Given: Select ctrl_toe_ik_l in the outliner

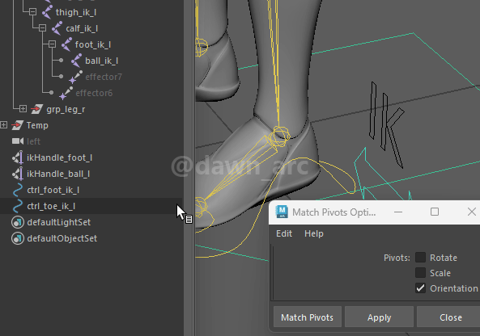Looking at the screenshot, I should click(51, 206).
